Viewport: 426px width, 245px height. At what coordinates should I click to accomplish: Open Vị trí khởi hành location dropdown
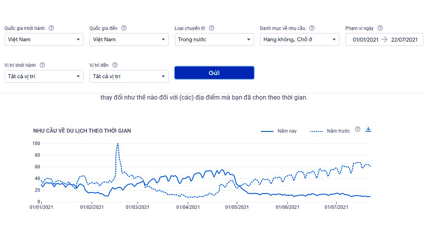click(x=44, y=76)
